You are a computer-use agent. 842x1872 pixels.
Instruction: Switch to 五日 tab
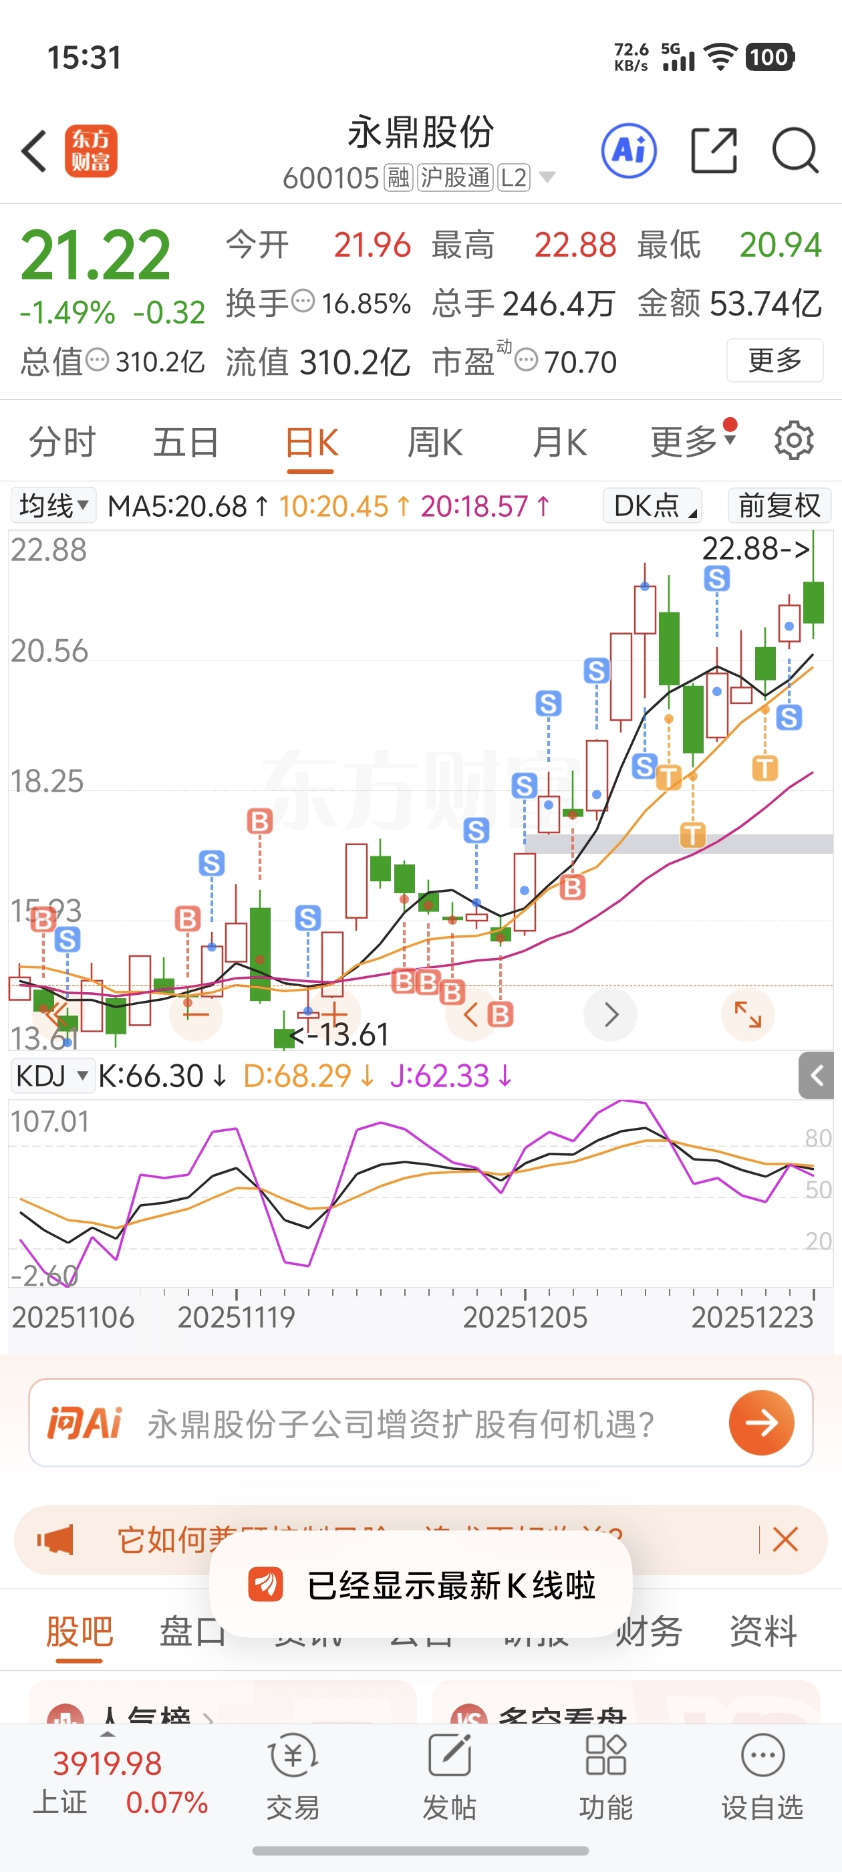pos(185,442)
